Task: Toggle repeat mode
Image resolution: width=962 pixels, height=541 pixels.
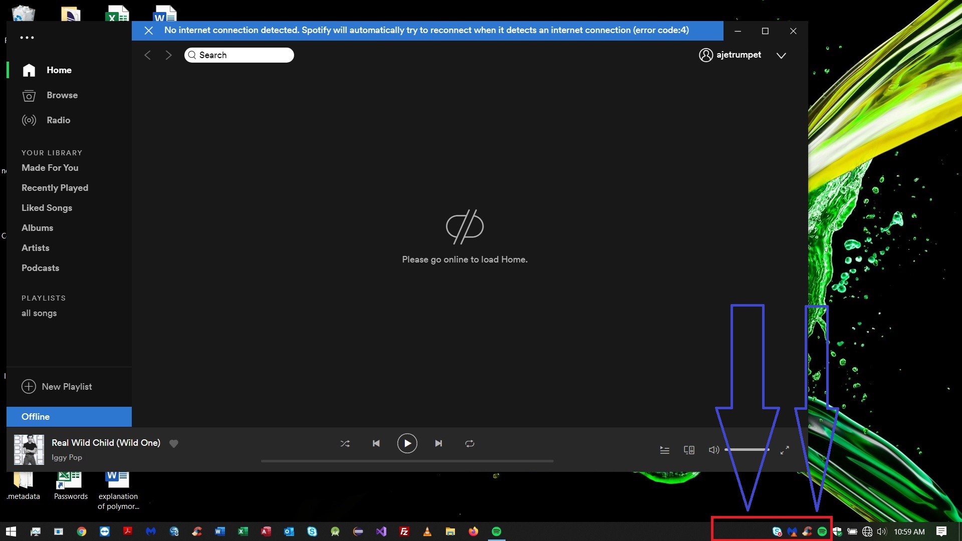Action: pyautogui.click(x=469, y=443)
